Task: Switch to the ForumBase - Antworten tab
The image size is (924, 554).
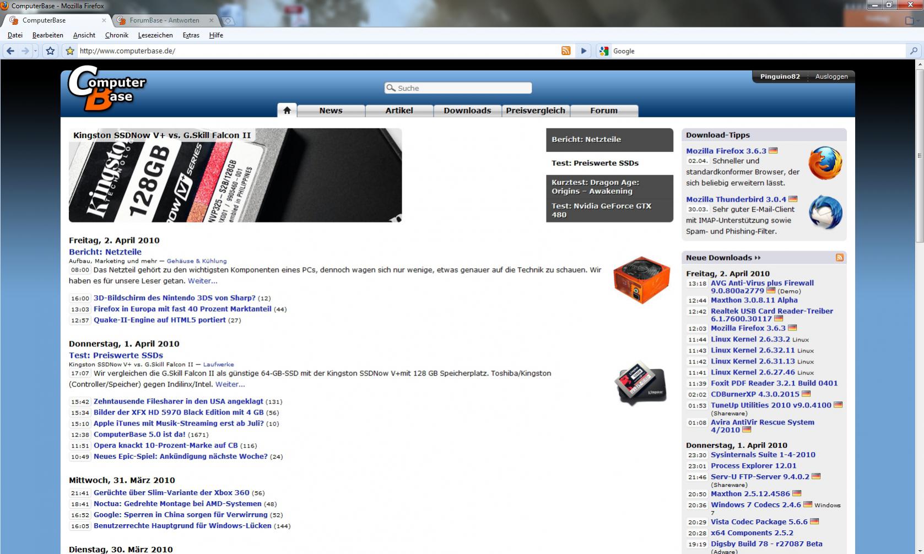Action: click(x=165, y=20)
